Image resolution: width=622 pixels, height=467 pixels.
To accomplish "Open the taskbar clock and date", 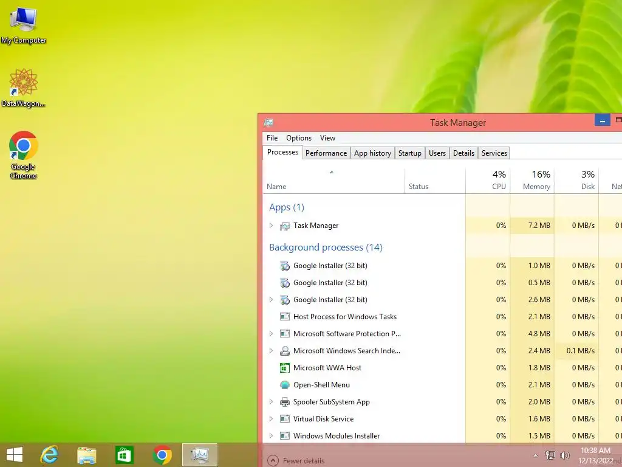I will point(596,455).
